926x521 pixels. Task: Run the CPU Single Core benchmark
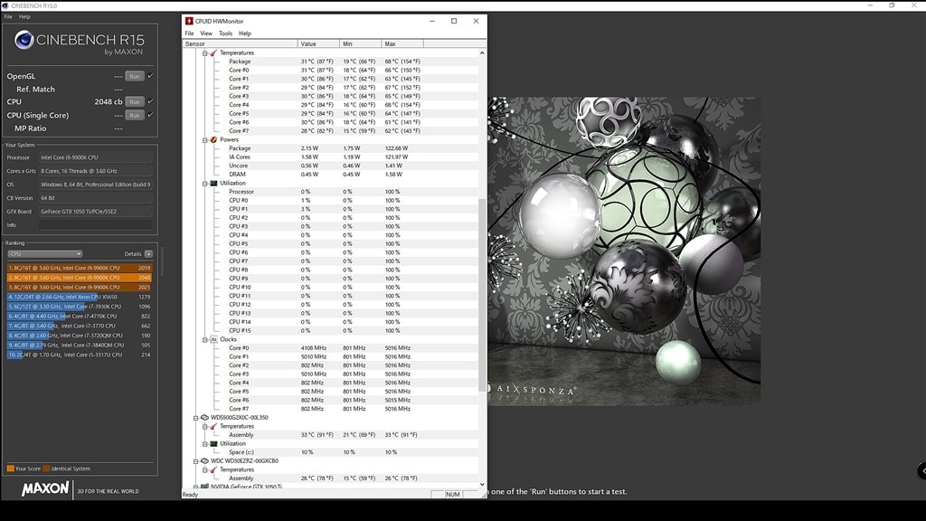(135, 115)
